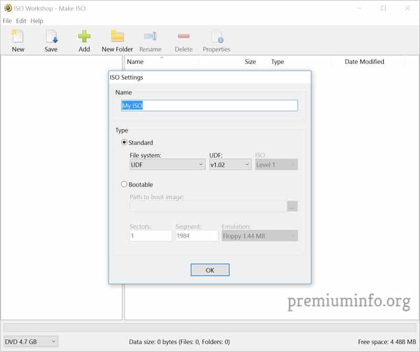Click the Save toolbar icon

tap(51, 37)
